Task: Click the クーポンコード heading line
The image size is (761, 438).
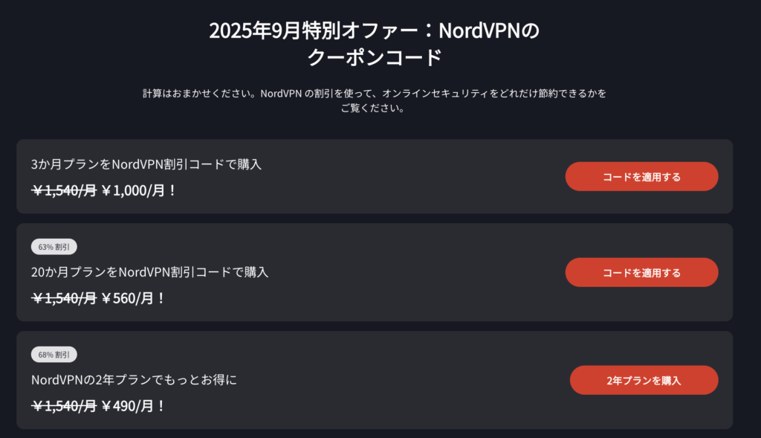Action: click(375, 57)
